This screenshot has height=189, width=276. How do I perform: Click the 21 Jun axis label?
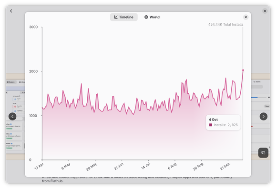pyautogui.click(x=119, y=166)
